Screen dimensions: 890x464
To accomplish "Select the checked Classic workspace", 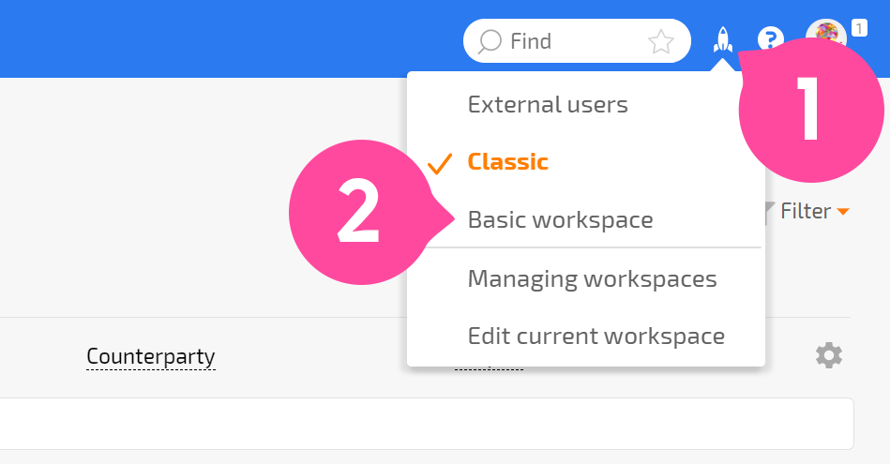I will (507, 162).
